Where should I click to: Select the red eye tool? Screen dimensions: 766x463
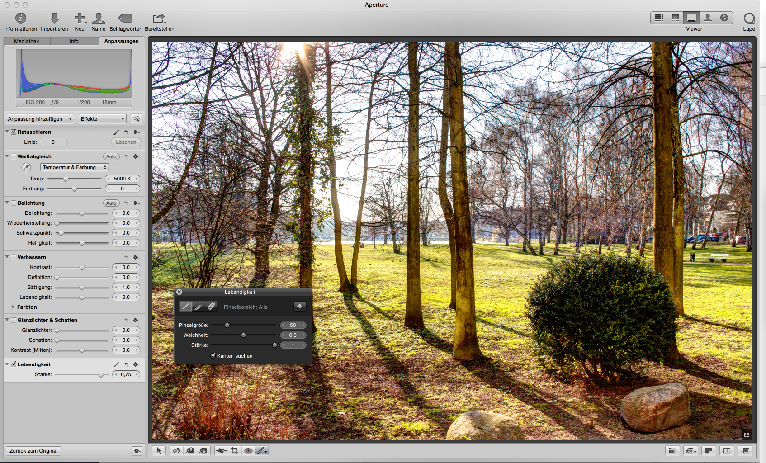248,450
